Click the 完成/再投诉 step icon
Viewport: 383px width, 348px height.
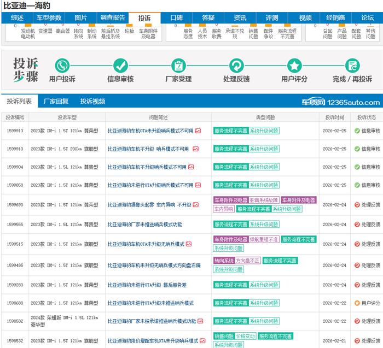[x=352, y=66]
